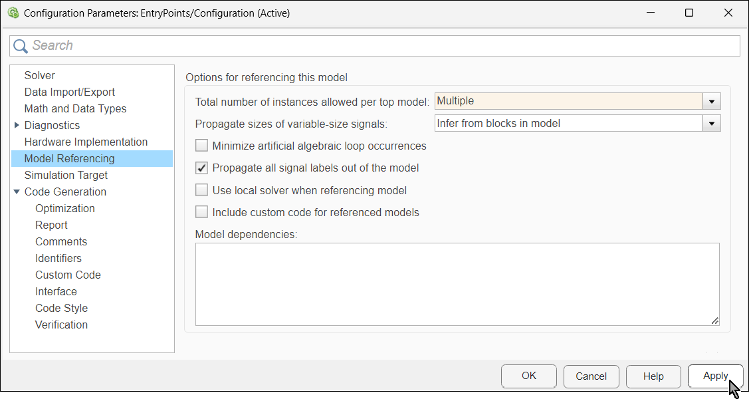
Task: Open Optimization under Code Generation
Action: [x=64, y=207]
